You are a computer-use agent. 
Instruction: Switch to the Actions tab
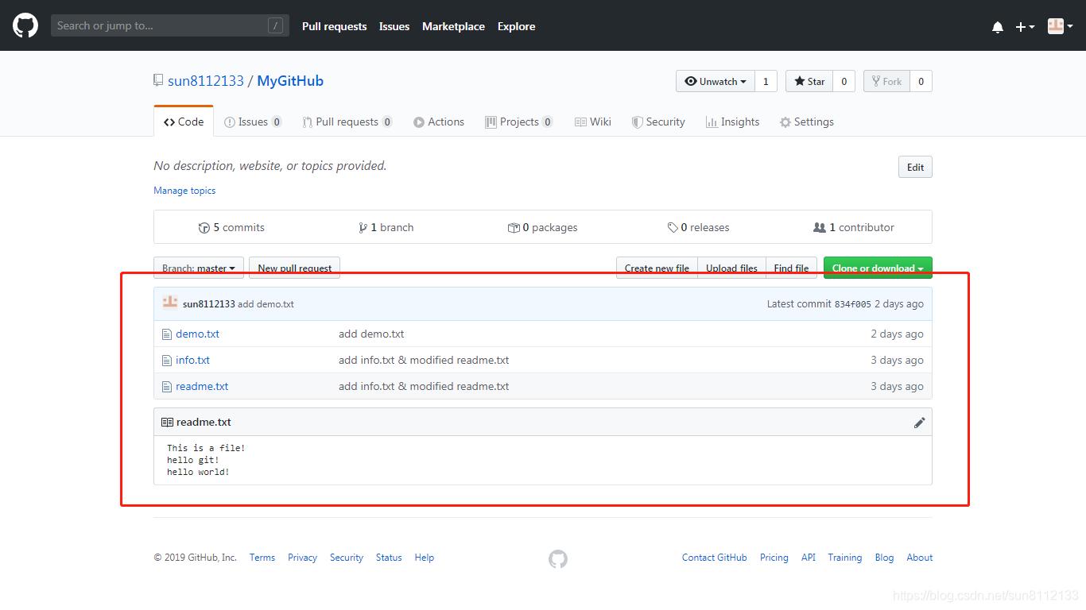(439, 122)
